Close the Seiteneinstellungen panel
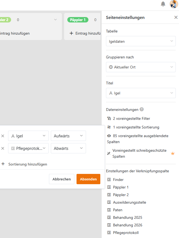The height and width of the screenshot is (238, 179). coord(176,18)
